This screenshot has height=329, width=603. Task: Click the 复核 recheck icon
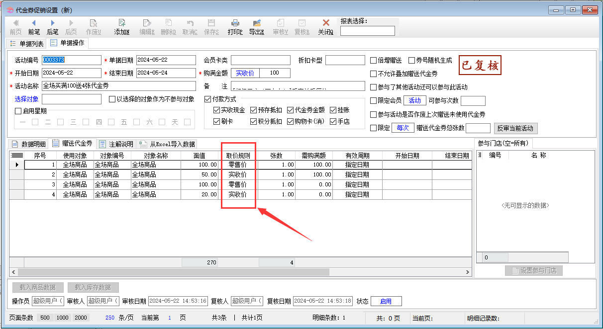302,27
